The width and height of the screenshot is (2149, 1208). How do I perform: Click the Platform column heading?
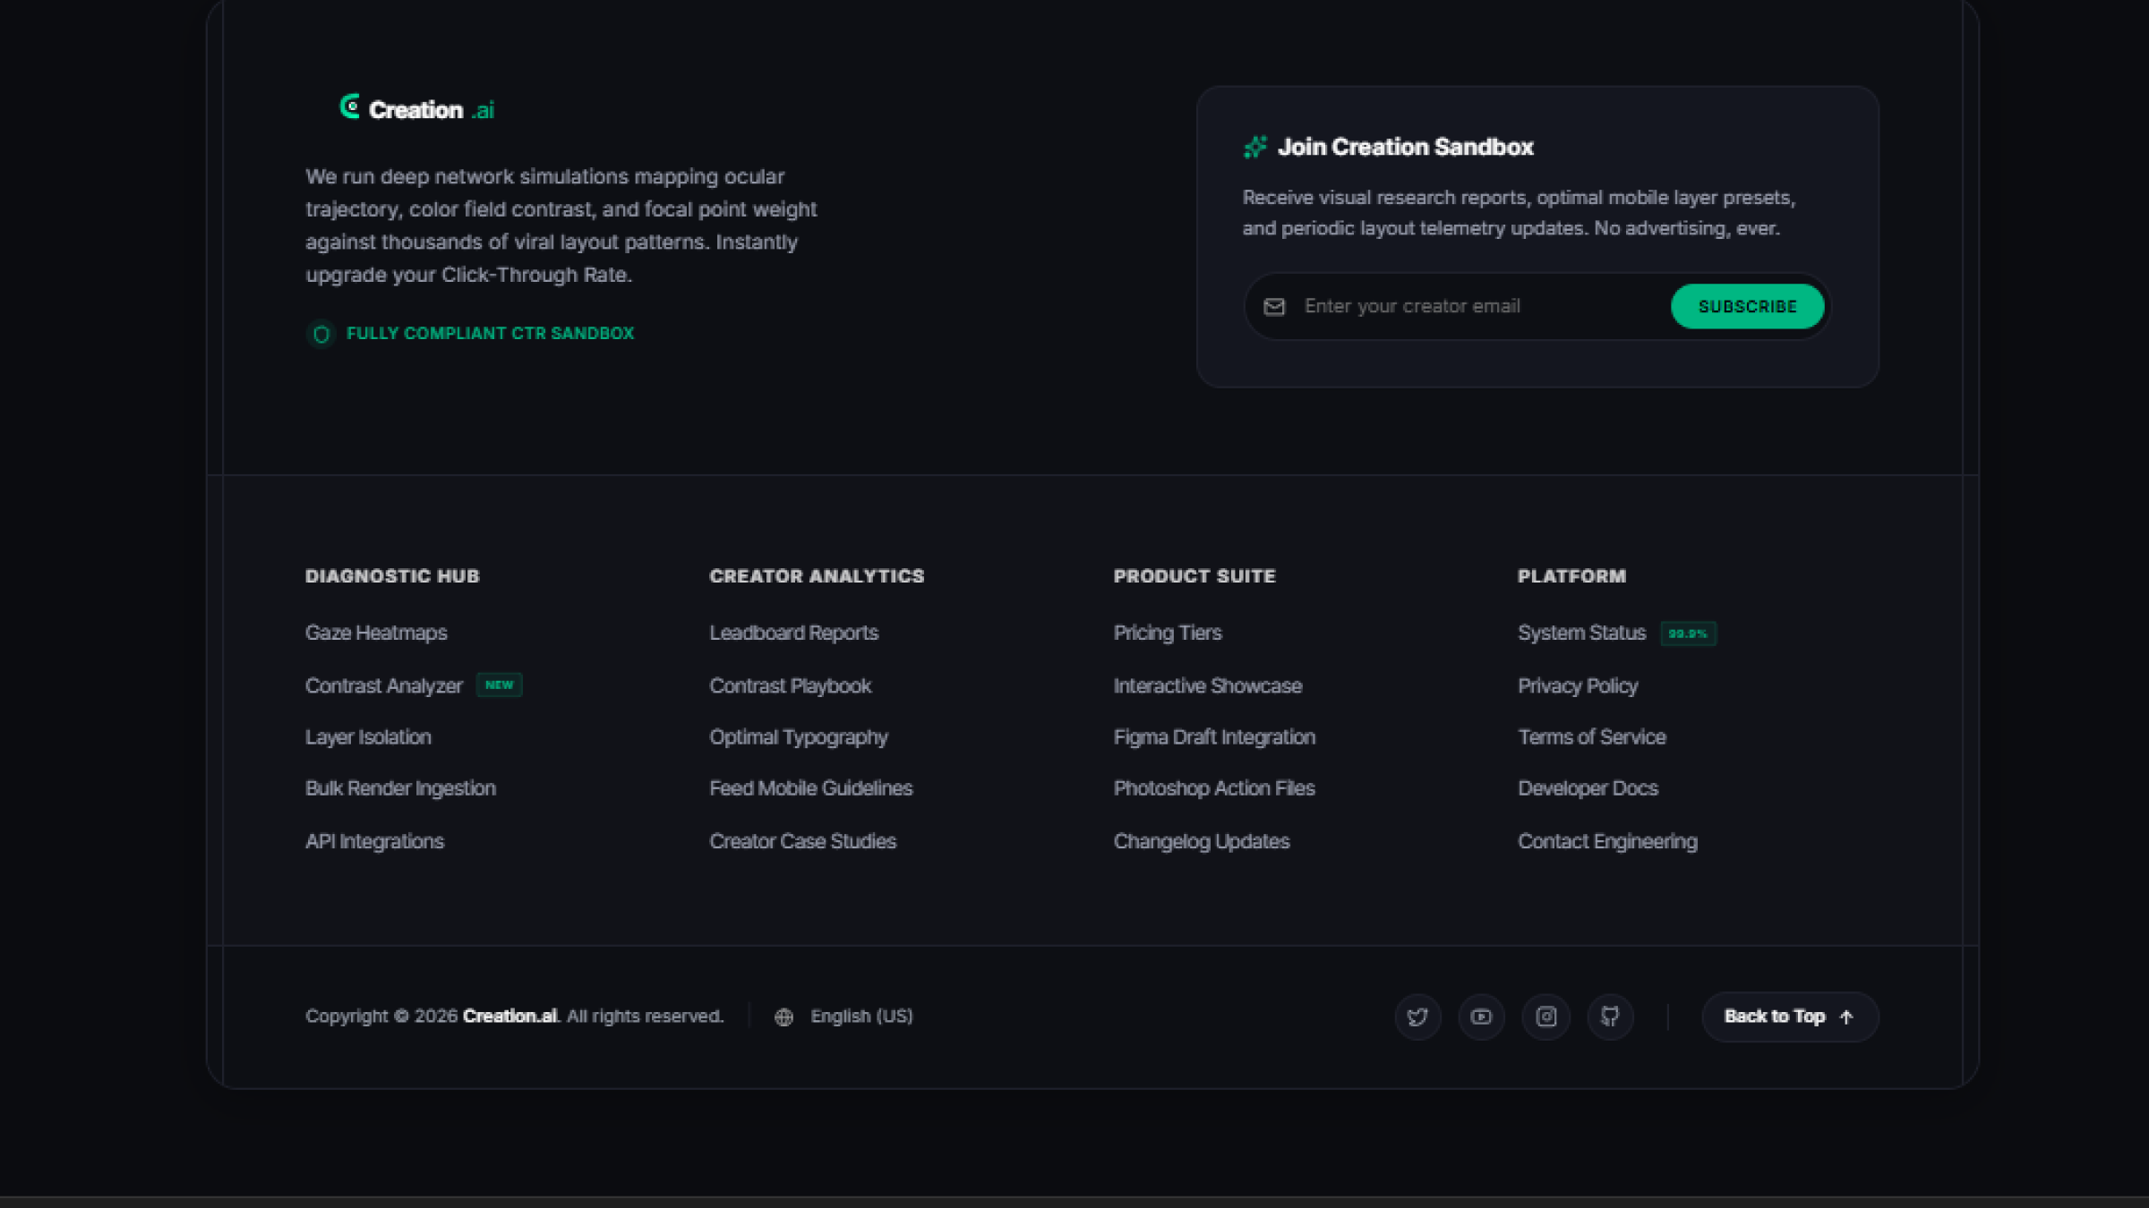click(x=1571, y=576)
